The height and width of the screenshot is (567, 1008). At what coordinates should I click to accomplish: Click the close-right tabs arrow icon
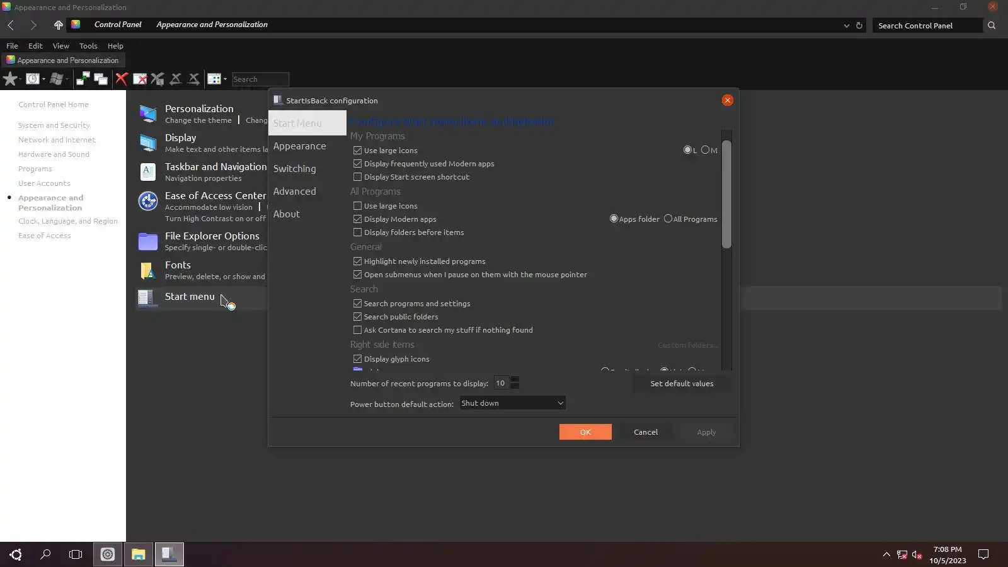[x=193, y=79]
